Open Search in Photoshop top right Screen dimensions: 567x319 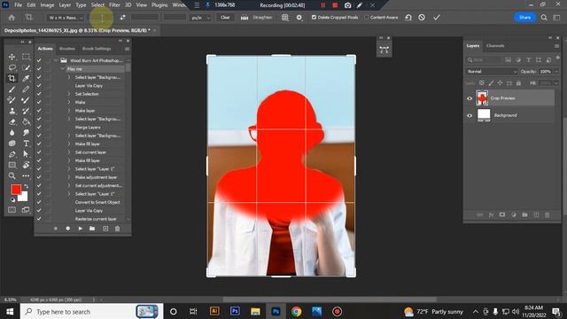(544, 18)
